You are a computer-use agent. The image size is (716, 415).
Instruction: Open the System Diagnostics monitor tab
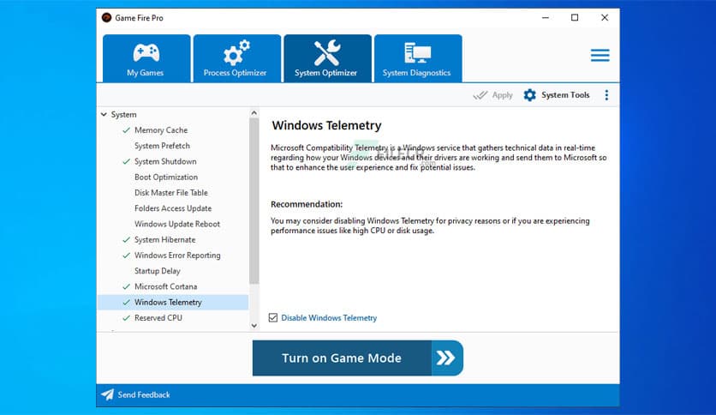pos(417,58)
